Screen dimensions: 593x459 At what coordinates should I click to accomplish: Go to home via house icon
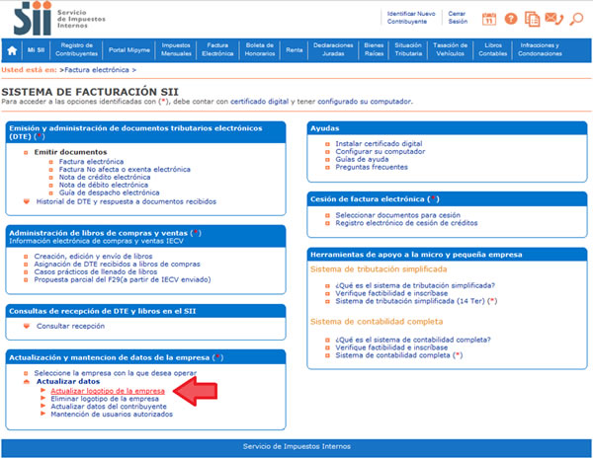point(12,50)
